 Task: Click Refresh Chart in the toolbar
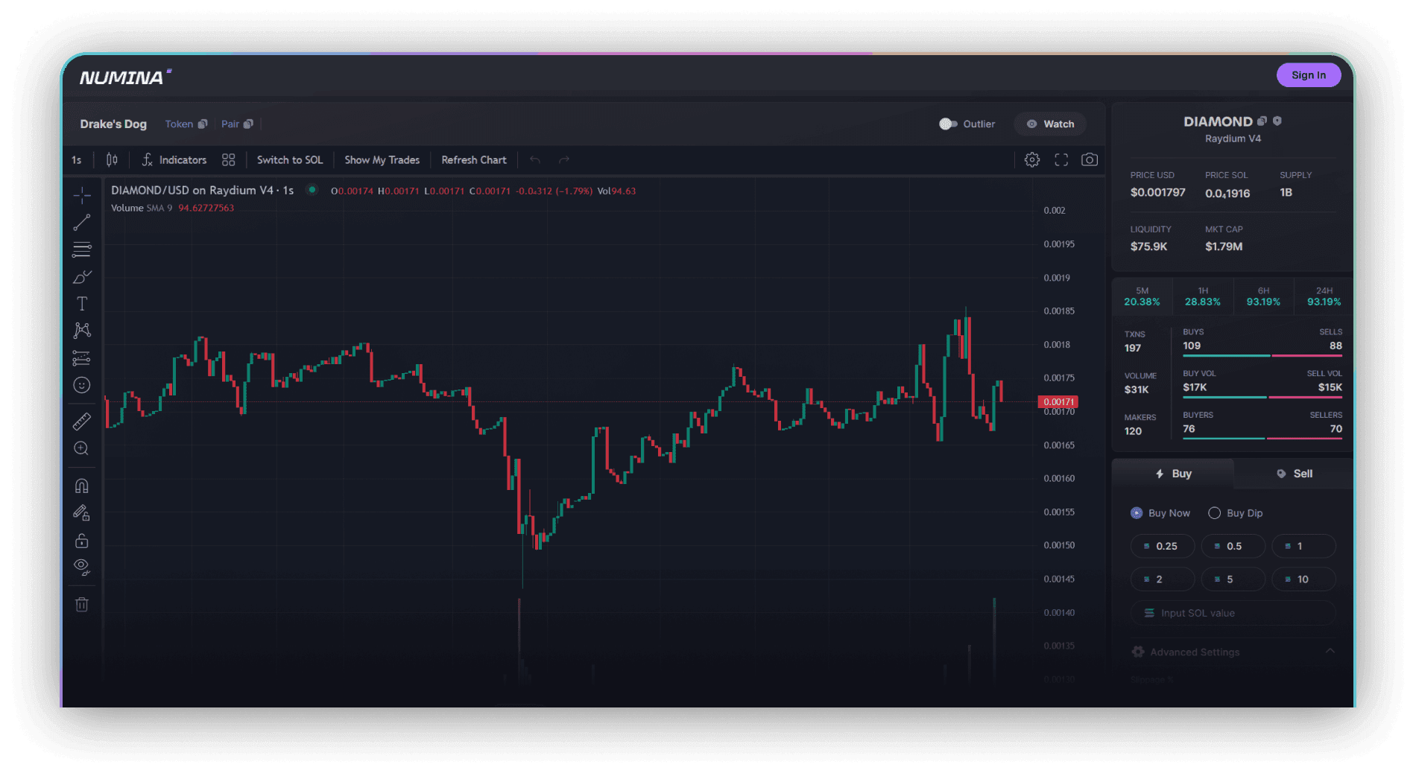tap(473, 160)
